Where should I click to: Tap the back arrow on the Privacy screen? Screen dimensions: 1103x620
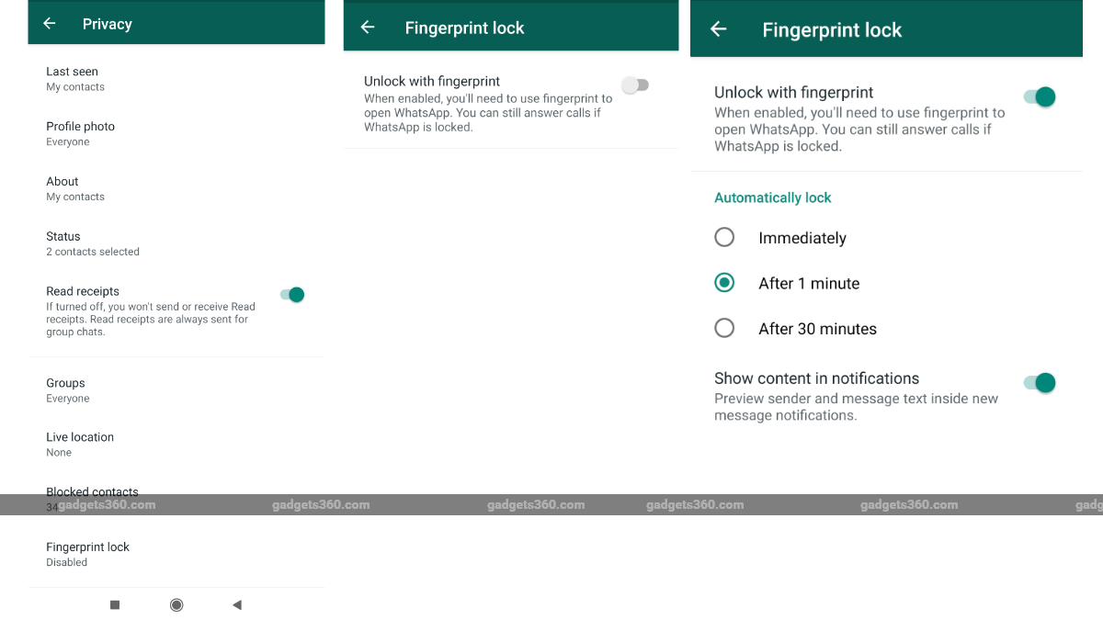click(49, 23)
